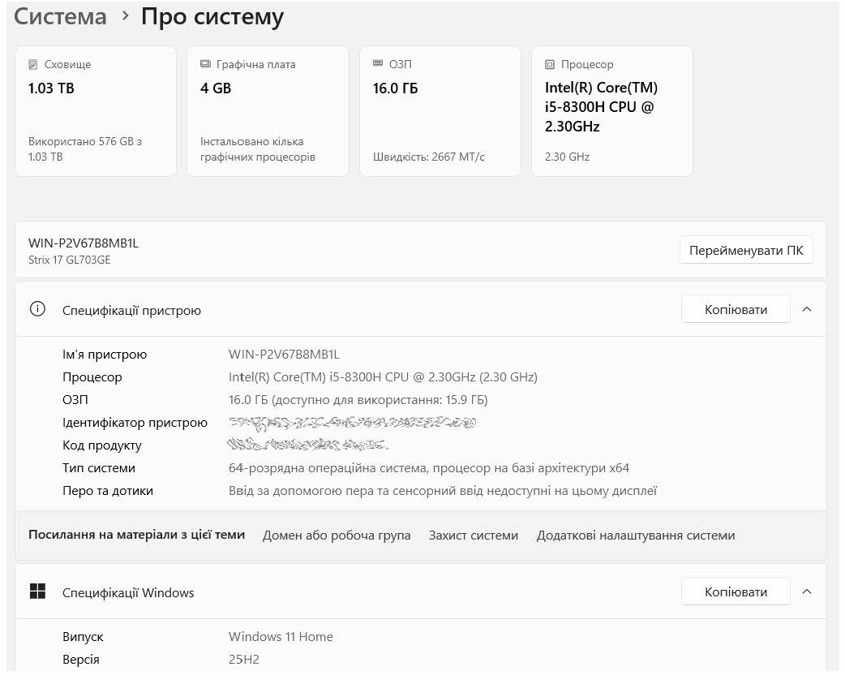Open the Захист системи link
Image resolution: width=845 pixels, height=684 pixels.
pos(473,536)
